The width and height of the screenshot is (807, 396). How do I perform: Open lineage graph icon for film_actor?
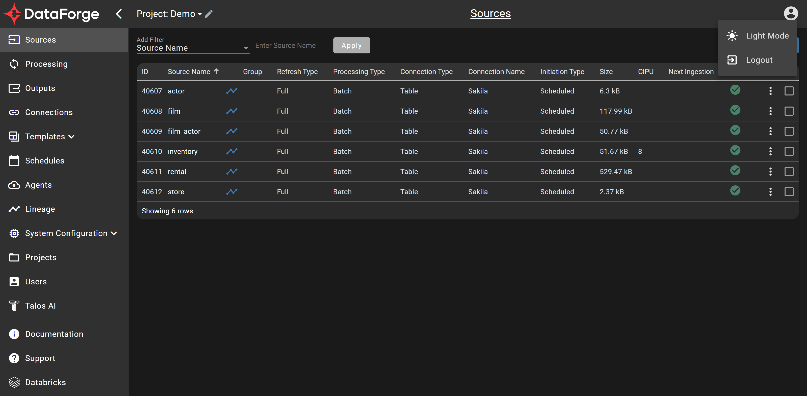click(x=232, y=131)
